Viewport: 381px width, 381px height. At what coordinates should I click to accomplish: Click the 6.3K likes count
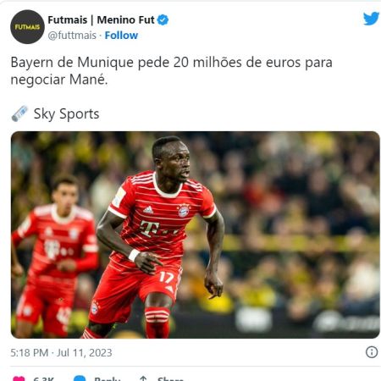point(43,378)
